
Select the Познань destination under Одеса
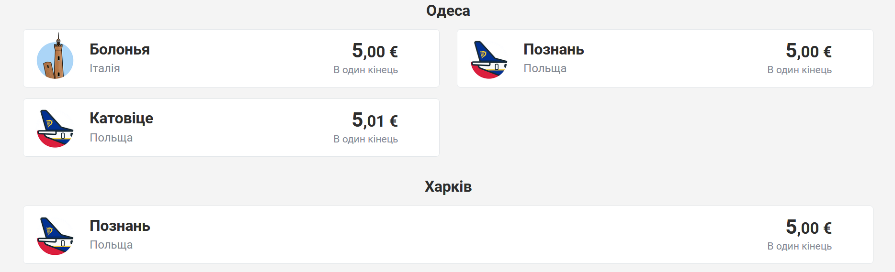pos(554,50)
